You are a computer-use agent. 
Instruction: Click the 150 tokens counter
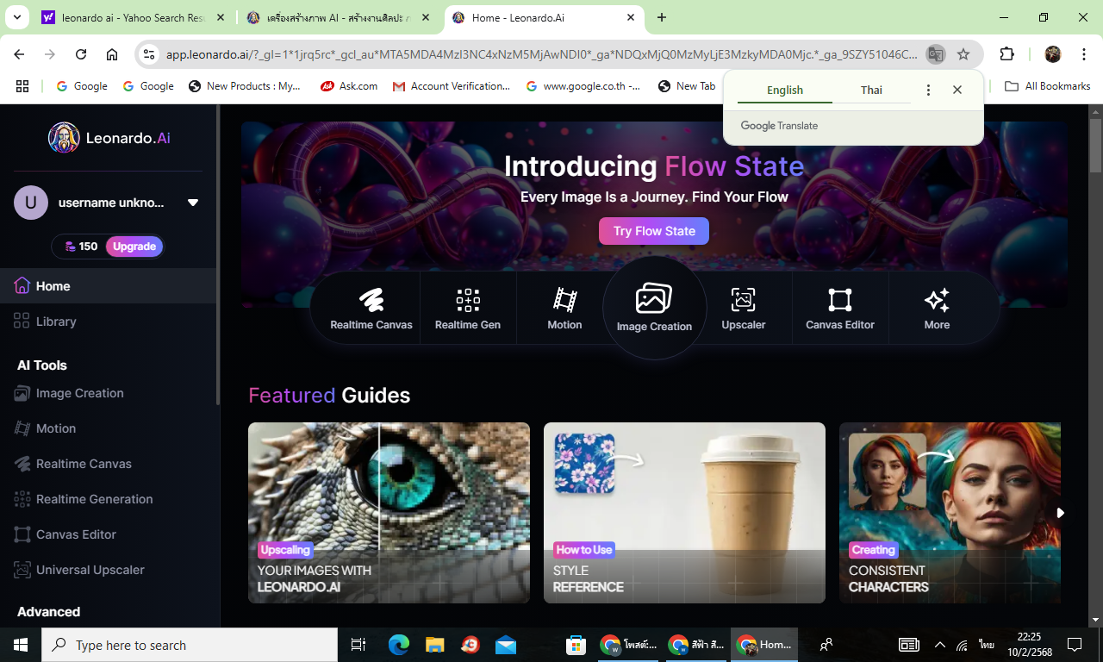click(81, 247)
